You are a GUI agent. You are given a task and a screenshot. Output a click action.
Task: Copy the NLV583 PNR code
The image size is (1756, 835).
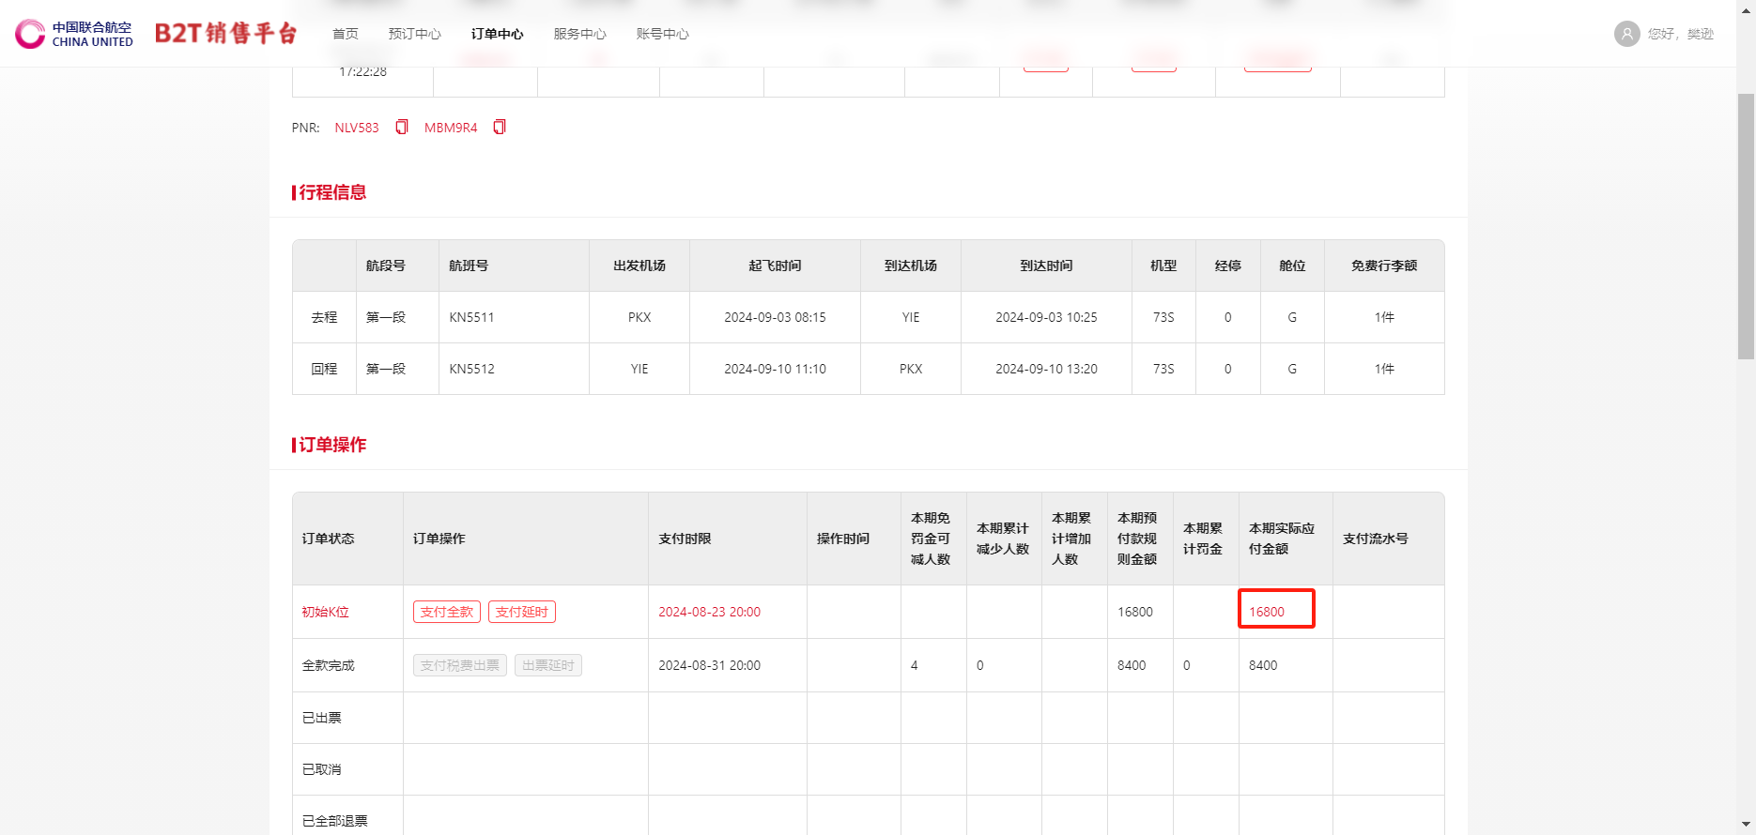coord(402,128)
